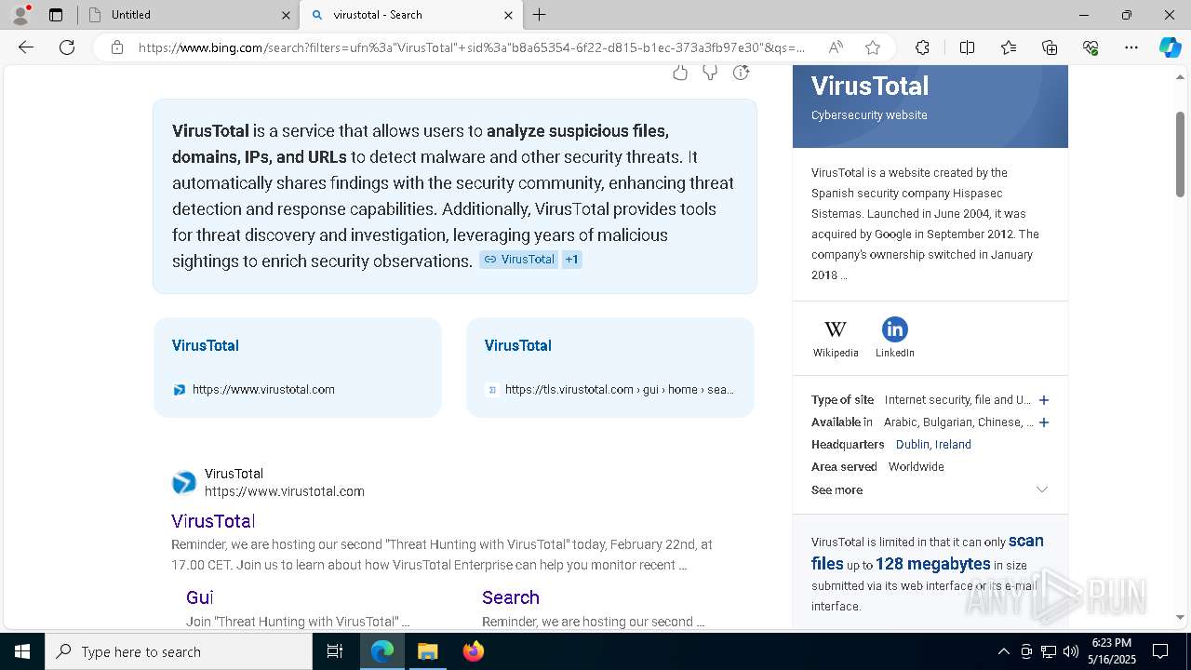Click the VirusTotal knowledge panel title

[x=870, y=86]
